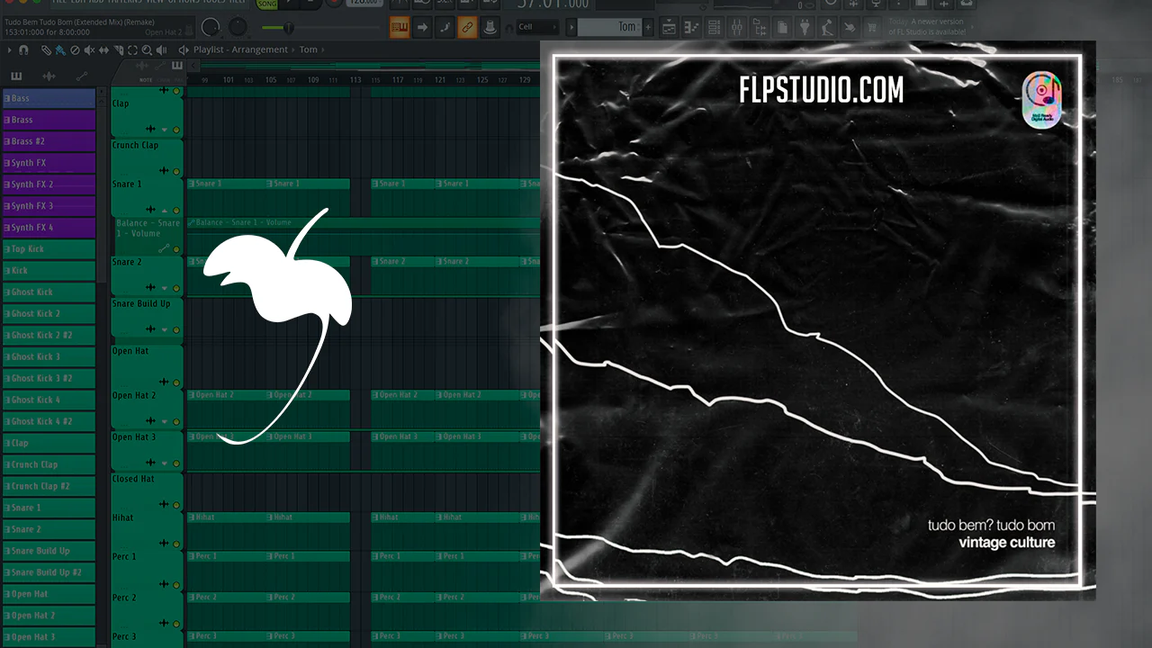Select the Top Kick pattern
Screen dimensions: 1152x648
49,249
